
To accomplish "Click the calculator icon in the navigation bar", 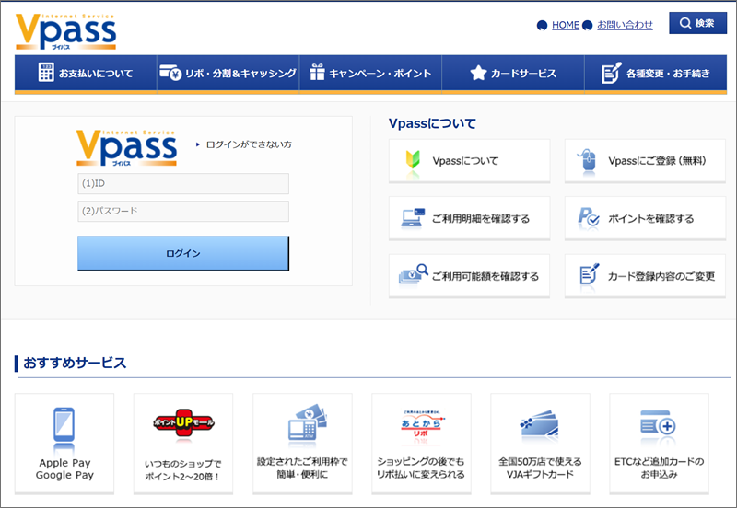I will coord(46,73).
